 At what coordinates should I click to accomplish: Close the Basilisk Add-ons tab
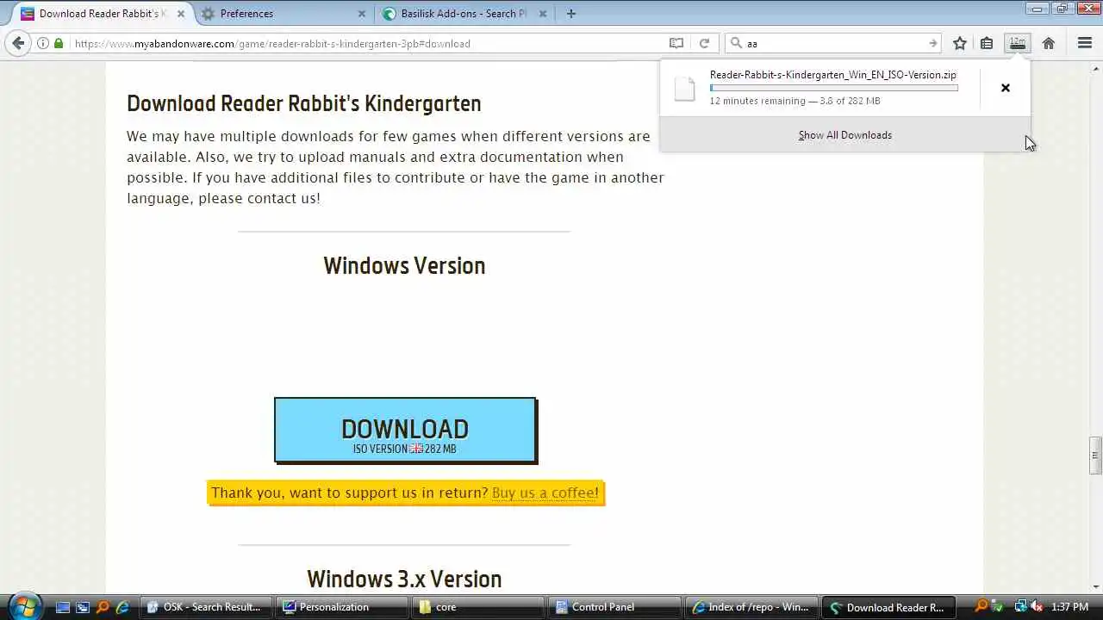543,14
